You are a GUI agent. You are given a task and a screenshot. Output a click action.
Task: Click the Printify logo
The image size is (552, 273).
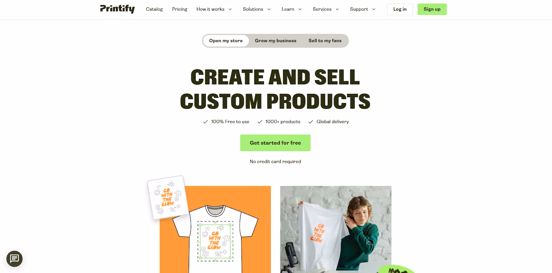[x=117, y=9]
